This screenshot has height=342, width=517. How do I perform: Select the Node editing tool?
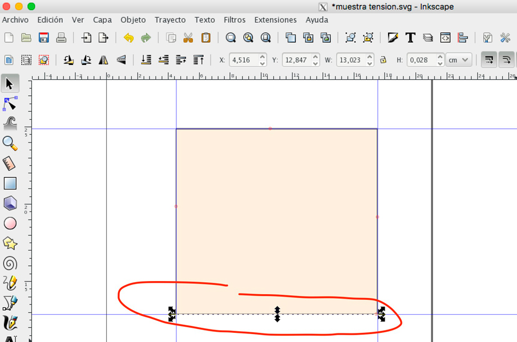(x=9, y=103)
